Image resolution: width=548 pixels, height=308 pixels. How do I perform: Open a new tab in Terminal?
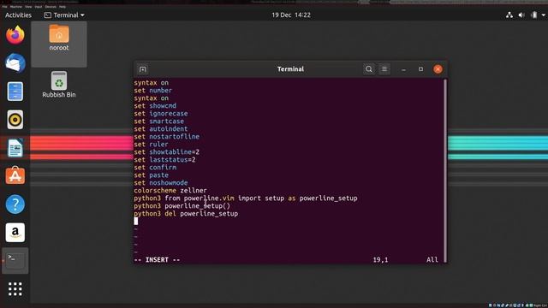coord(143,69)
